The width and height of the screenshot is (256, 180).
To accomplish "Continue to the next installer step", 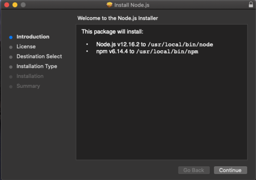I will tap(230, 170).
